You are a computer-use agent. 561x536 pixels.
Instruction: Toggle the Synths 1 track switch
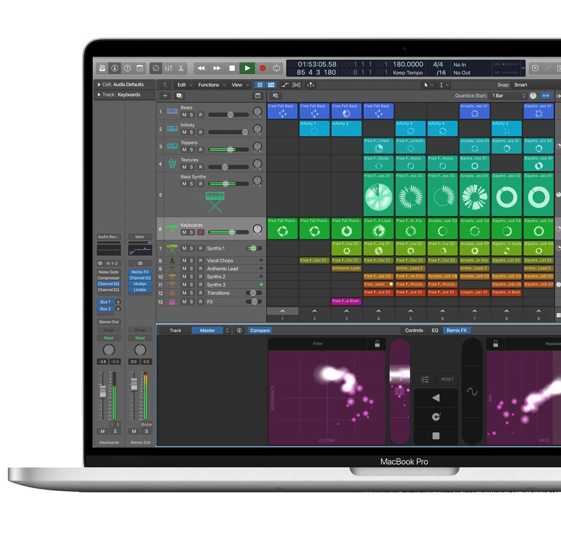pos(254,248)
